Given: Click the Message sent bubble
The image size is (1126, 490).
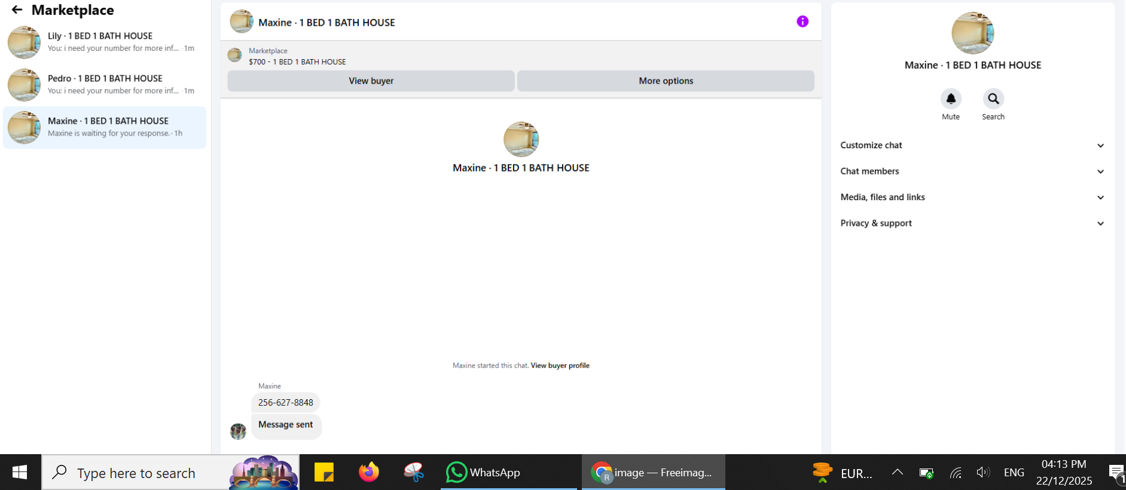Looking at the screenshot, I should [x=286, y=425].
